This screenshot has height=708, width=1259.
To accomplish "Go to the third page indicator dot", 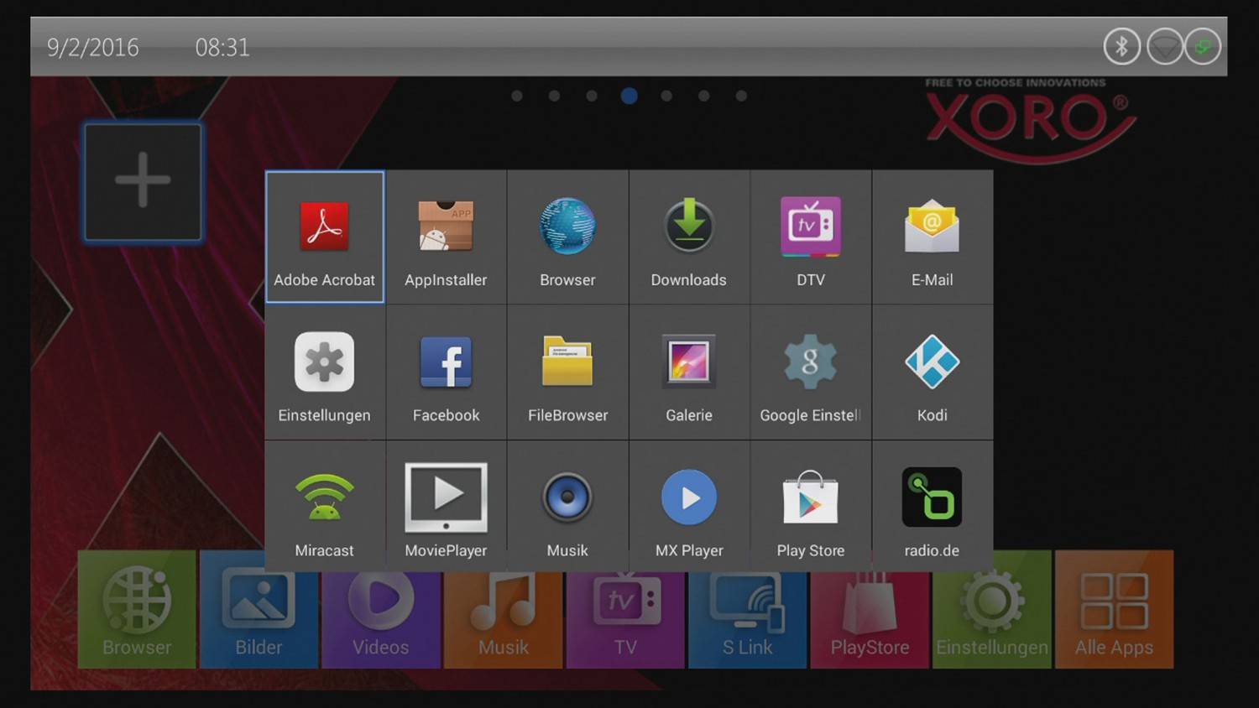I will 592,96.
